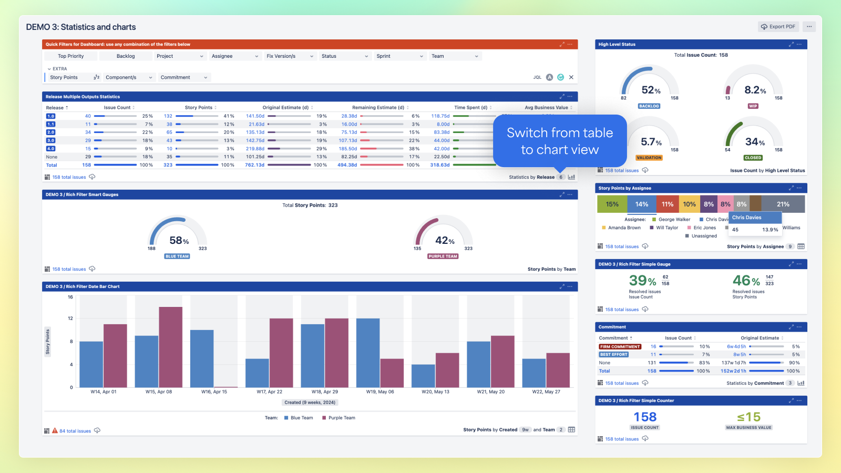The image size is (841, 473).
Task: Click the warning triangle beside 84 total issues
Action: 55,430
